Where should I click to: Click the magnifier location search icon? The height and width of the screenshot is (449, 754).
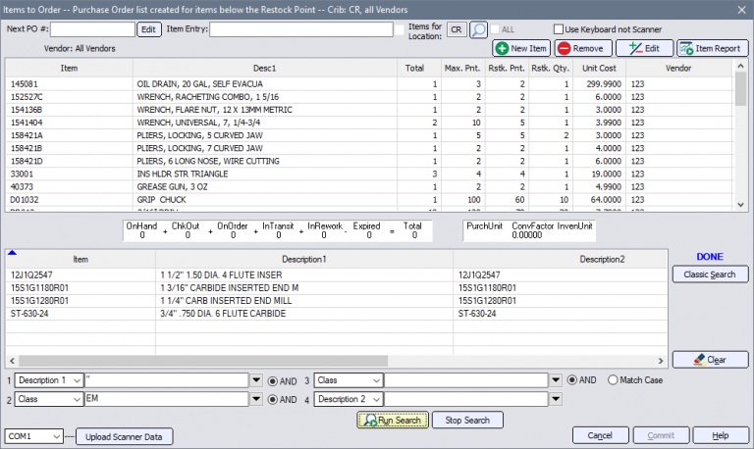tap(478, 29)
